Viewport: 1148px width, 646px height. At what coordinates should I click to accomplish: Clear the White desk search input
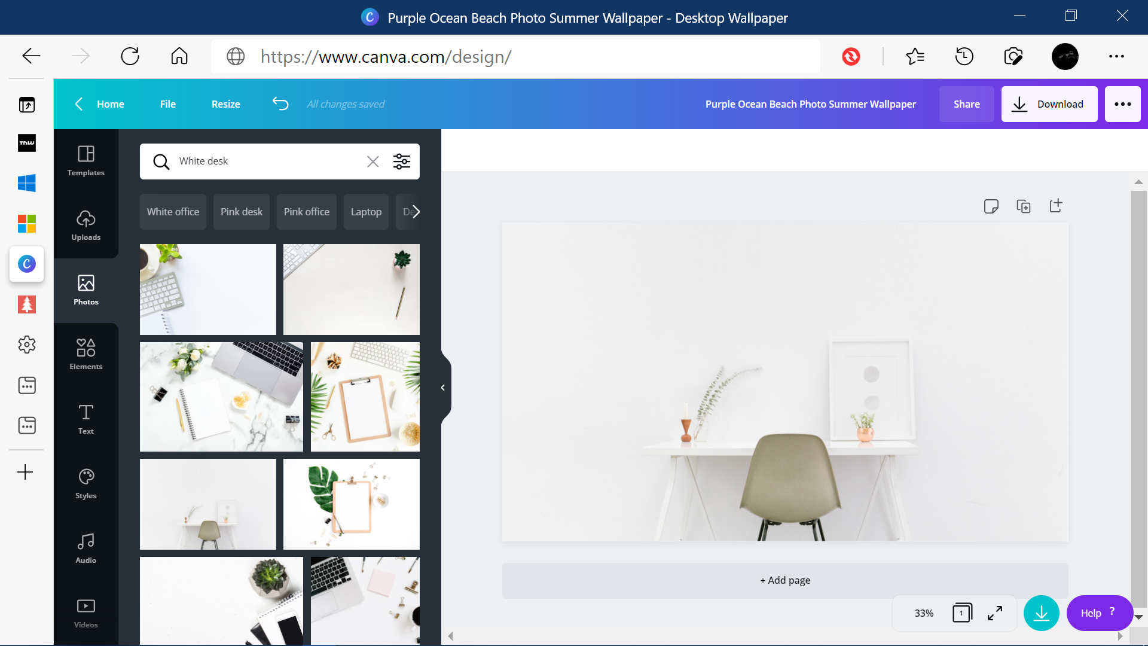click(372, 161)
